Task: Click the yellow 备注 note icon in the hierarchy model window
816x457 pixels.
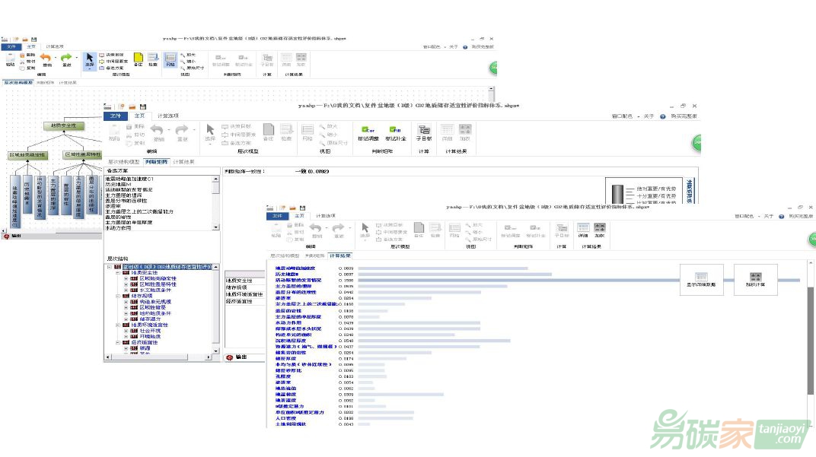Action: click(139, 59)
